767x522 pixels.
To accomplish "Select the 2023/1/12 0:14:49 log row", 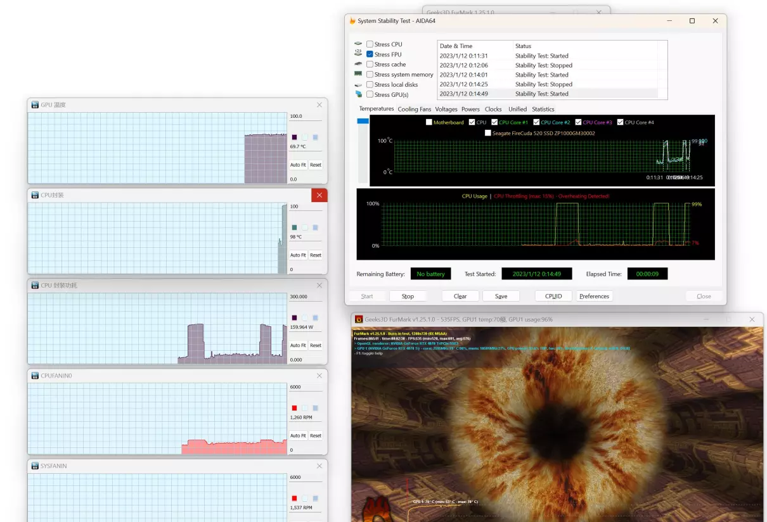I will [x=548, y=94].
